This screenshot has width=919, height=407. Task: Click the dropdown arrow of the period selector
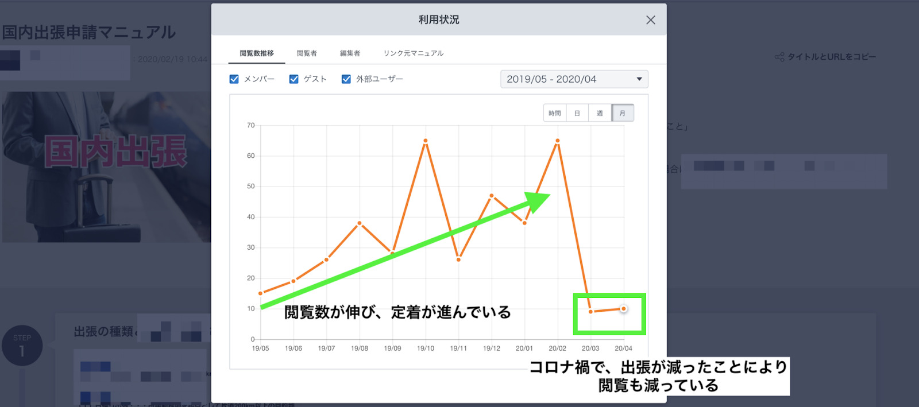(639, 79)
